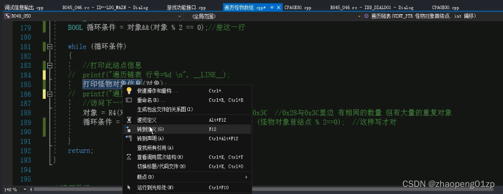The height and width of the screenshot is (194, 503).
Task: Click line number 192
Action: point(25,150)
